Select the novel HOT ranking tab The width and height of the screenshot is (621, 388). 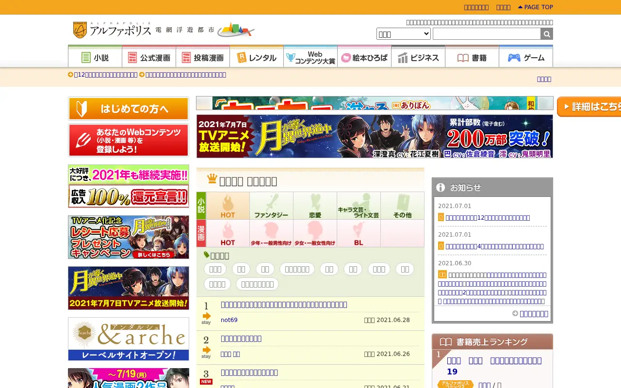point(228,206)
